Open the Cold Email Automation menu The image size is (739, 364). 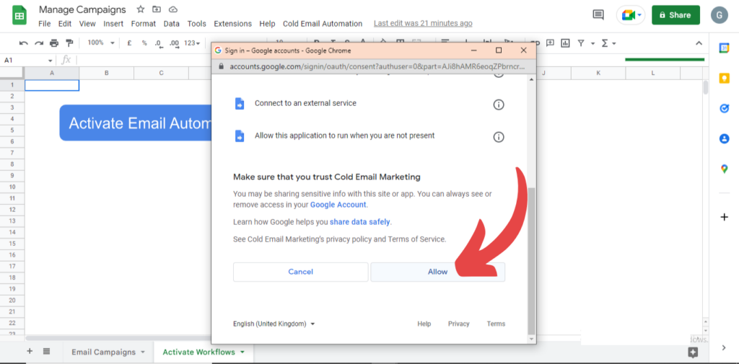pyautogui.click(x=323, y=24)
